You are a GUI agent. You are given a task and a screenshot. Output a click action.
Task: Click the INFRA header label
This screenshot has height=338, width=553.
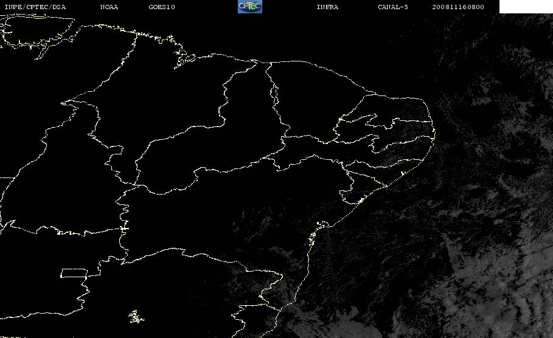(x=328, y=7)
